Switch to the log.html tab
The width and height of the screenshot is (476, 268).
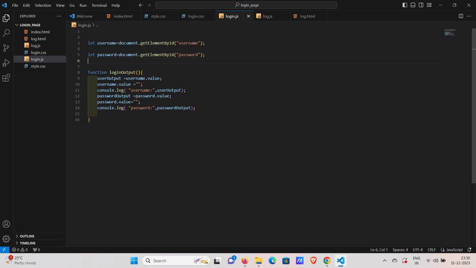click(309, 16)
